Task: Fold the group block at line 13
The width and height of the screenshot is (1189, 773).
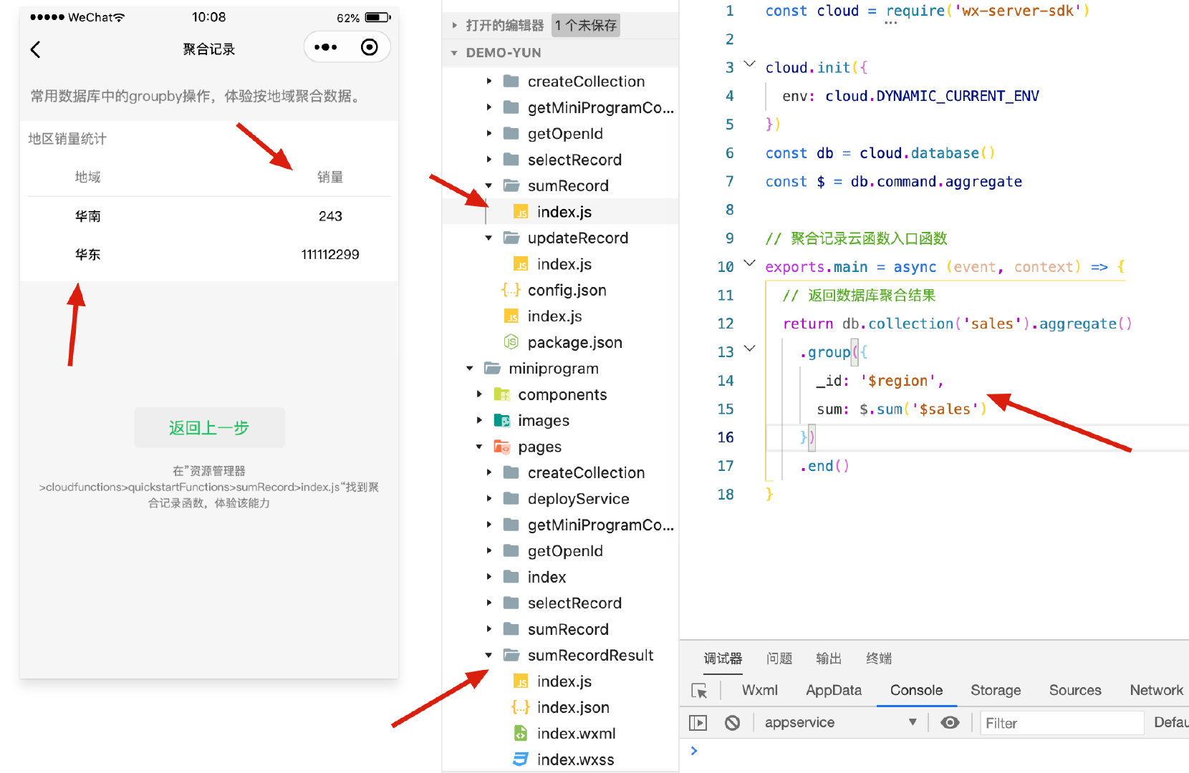Action: tap(749, 349)
